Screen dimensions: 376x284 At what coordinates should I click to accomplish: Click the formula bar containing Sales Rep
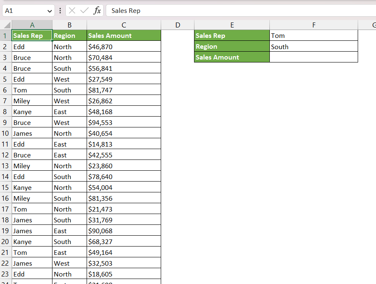point(241,10)
